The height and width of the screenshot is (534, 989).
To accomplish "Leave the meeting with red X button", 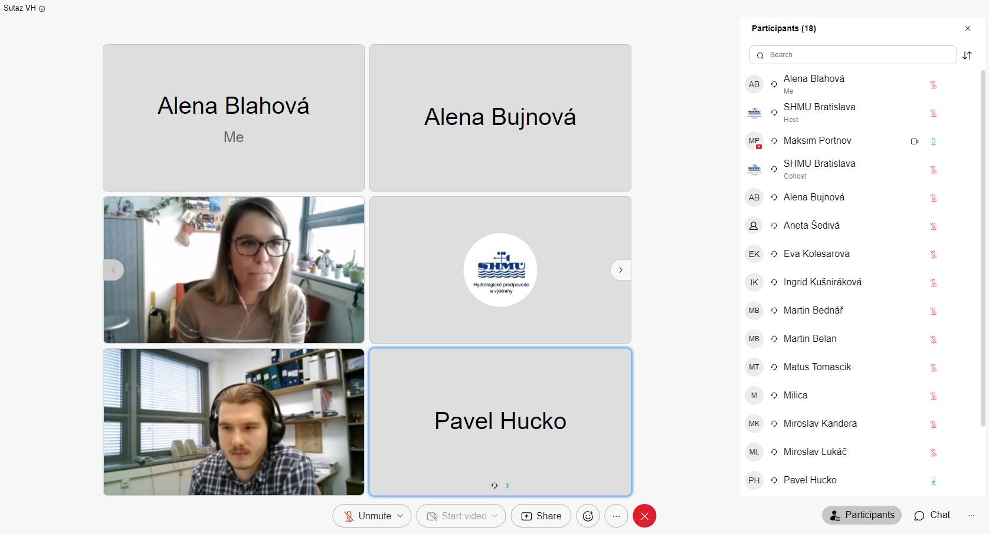I will (x=644, y=516).
